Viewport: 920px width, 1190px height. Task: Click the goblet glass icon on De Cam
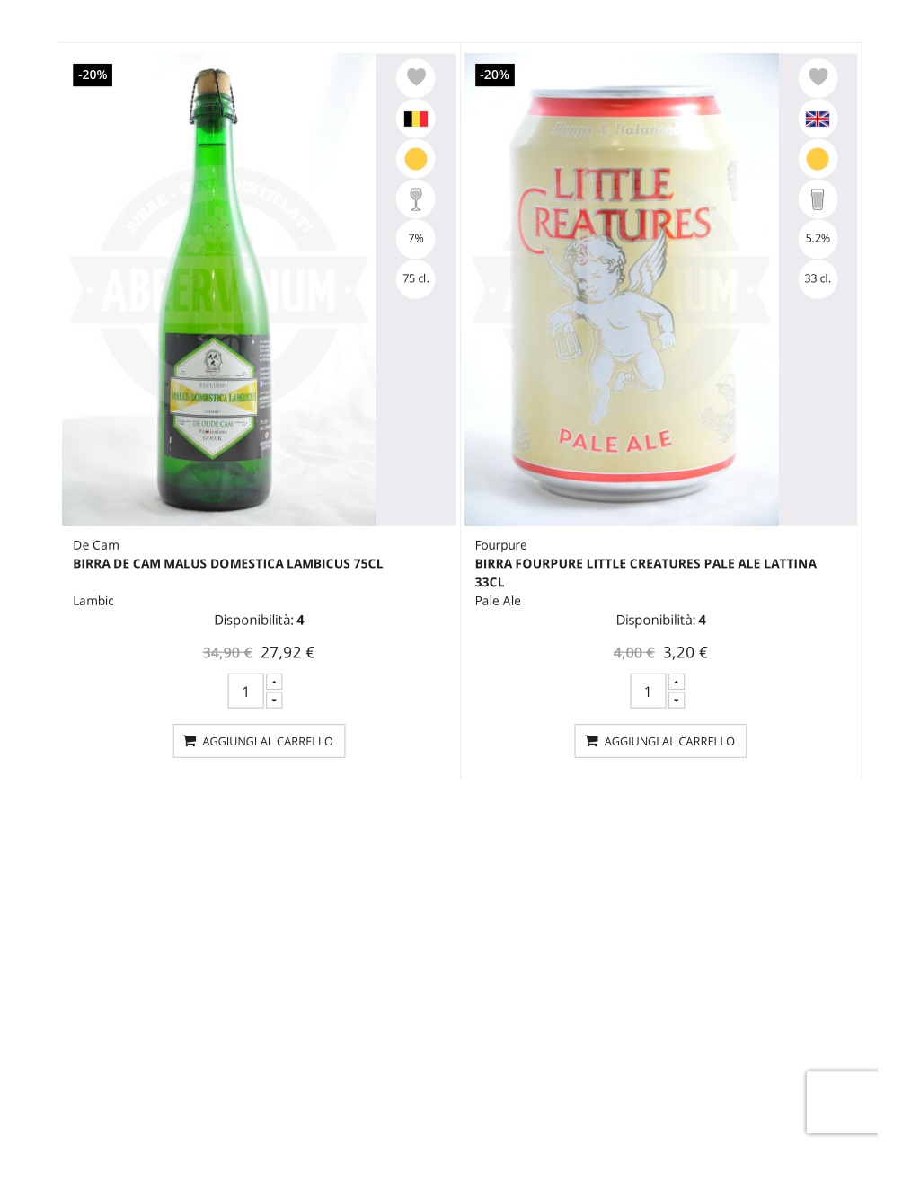click(416, 198)
